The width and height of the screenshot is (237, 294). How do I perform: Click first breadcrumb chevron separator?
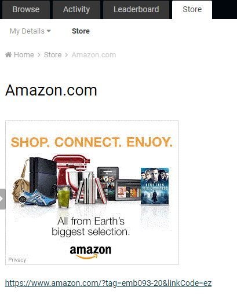pyautogui.click(x=39, y=55)
